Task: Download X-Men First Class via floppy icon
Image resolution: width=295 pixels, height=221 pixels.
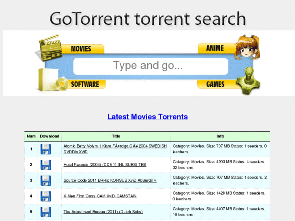Action: click(45, 196)
